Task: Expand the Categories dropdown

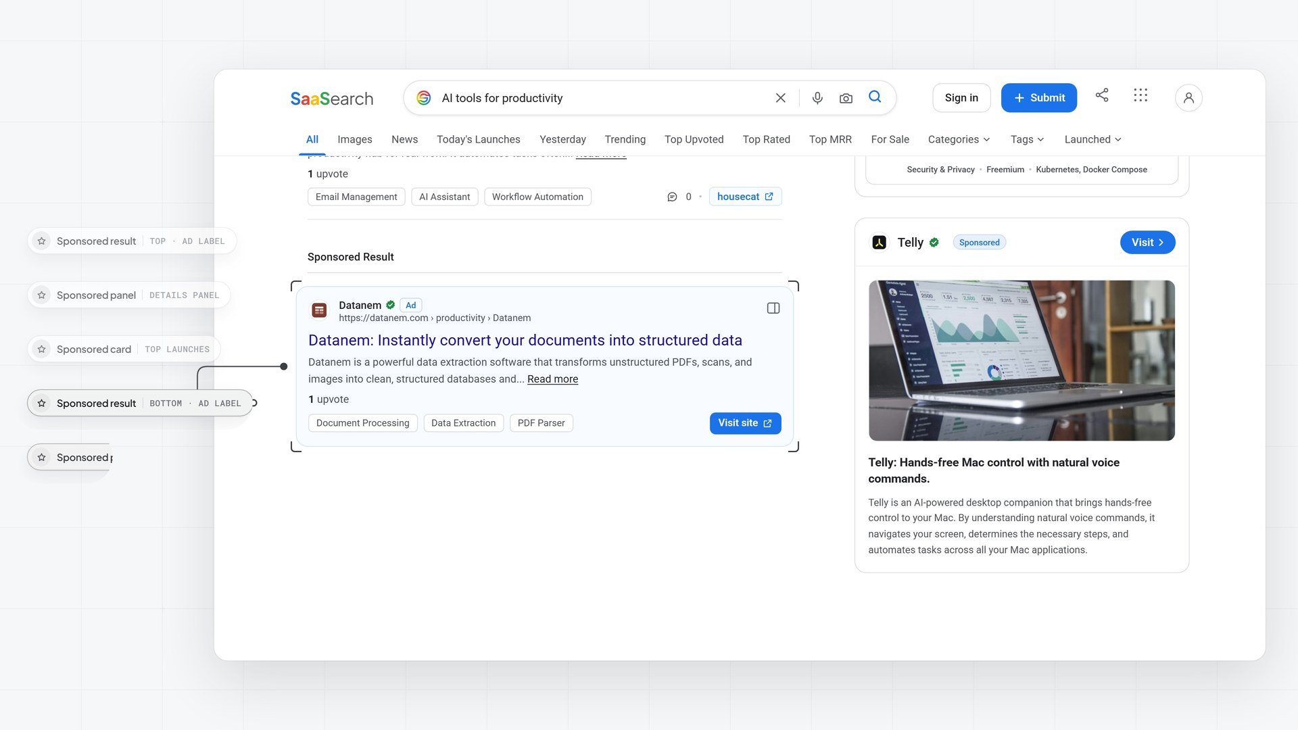Action: 959,139
